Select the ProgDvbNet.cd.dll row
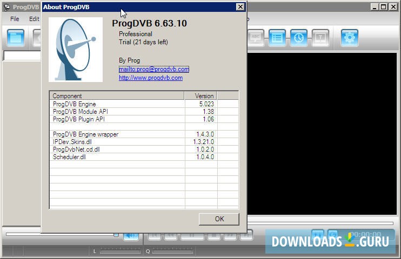 coord(144,149)
